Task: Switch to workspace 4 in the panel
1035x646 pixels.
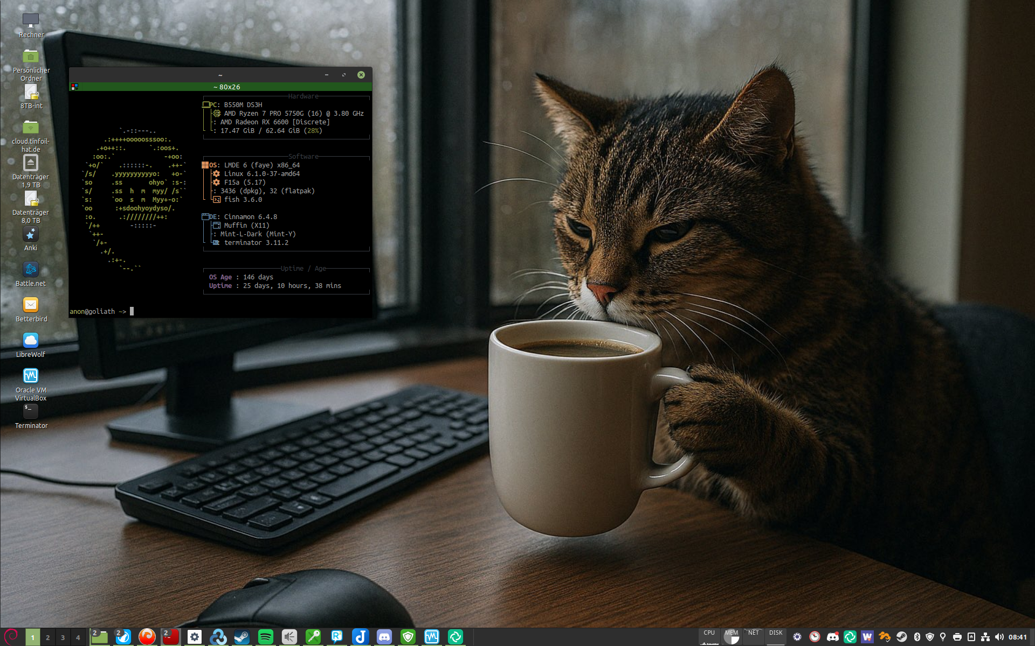Action: pos(78,637)
